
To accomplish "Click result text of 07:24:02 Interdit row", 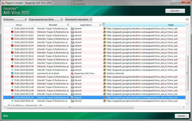I will 52,35.
